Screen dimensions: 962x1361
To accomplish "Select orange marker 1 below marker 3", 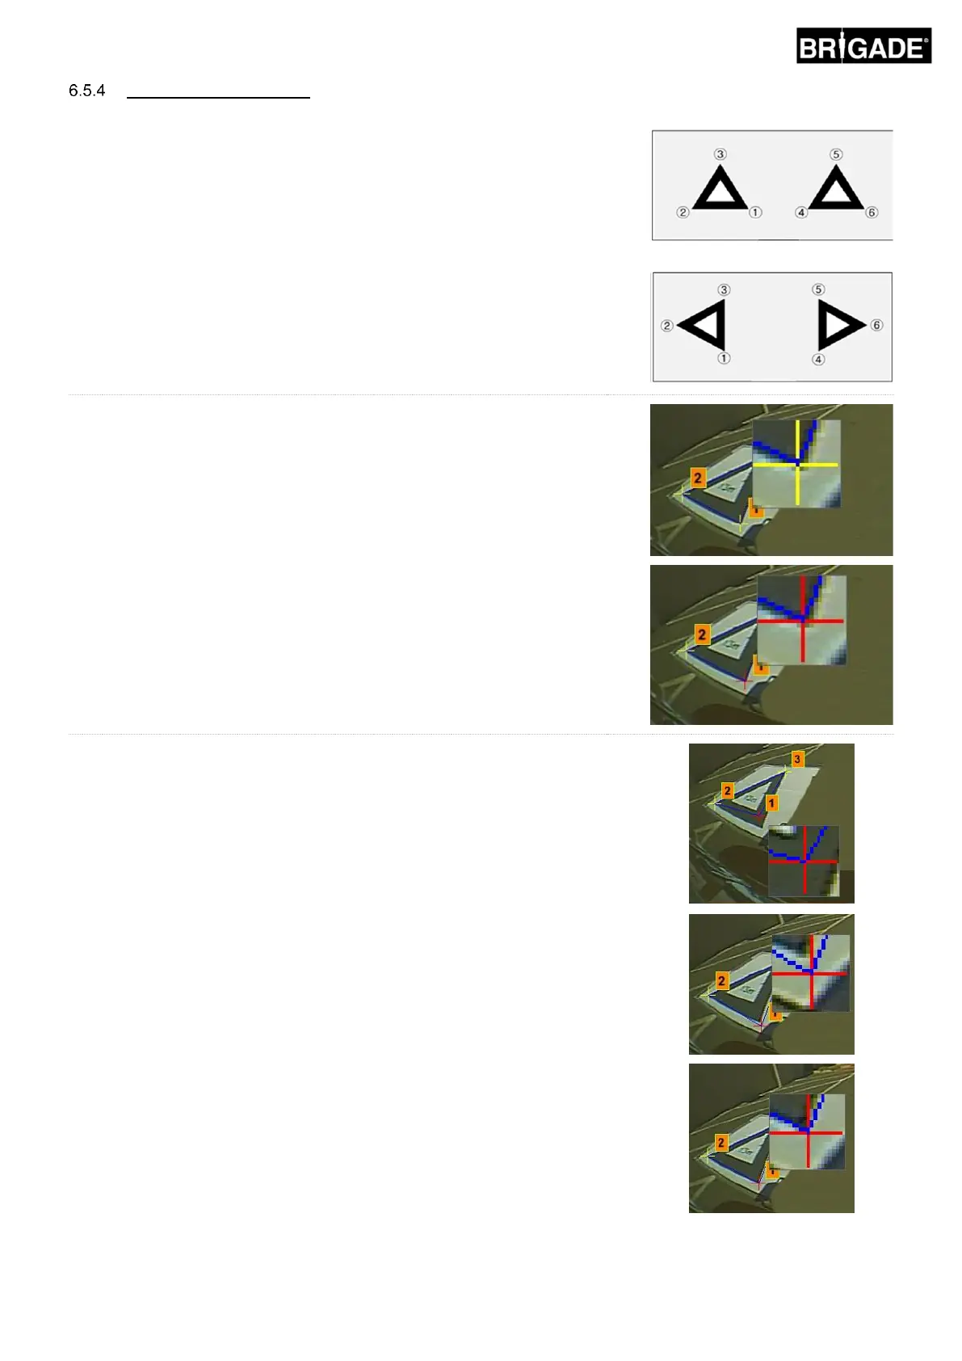I will [x=772, y=803].
